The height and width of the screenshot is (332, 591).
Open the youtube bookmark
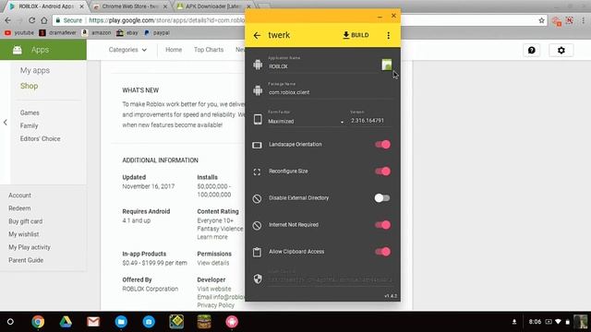pyautogui.click(x=19, y=33)
